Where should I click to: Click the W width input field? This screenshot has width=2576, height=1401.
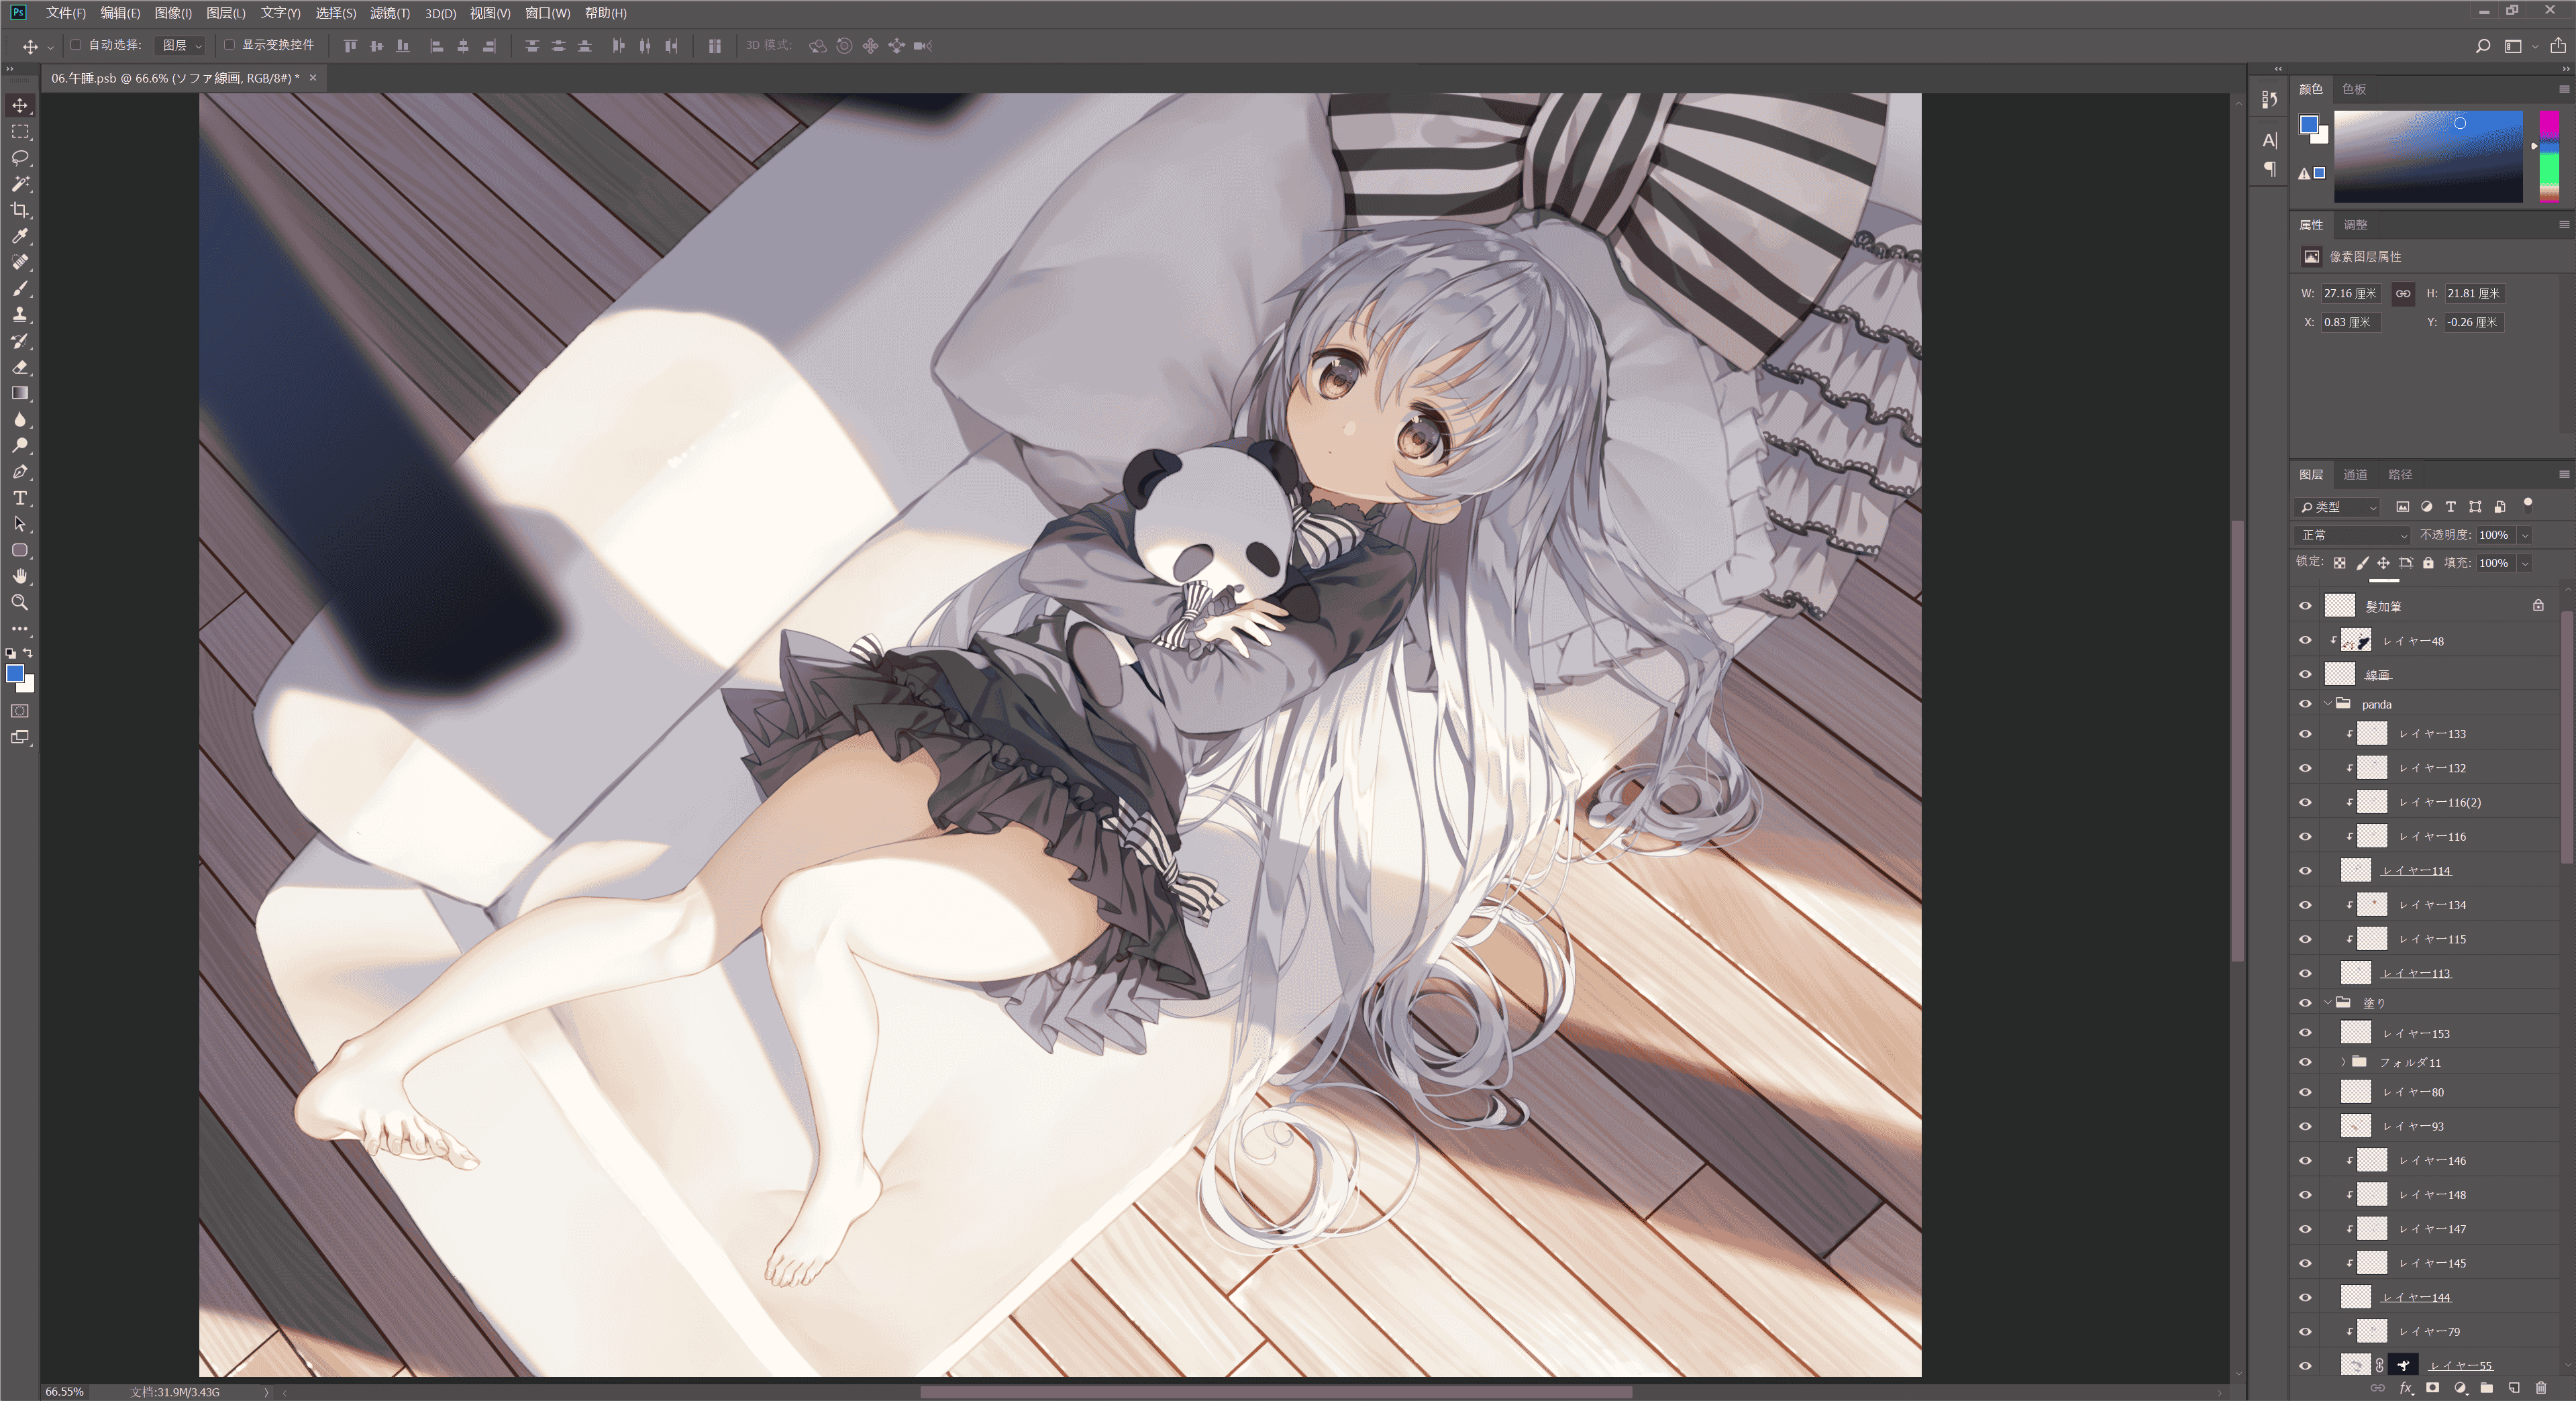tap(2351, 293)
